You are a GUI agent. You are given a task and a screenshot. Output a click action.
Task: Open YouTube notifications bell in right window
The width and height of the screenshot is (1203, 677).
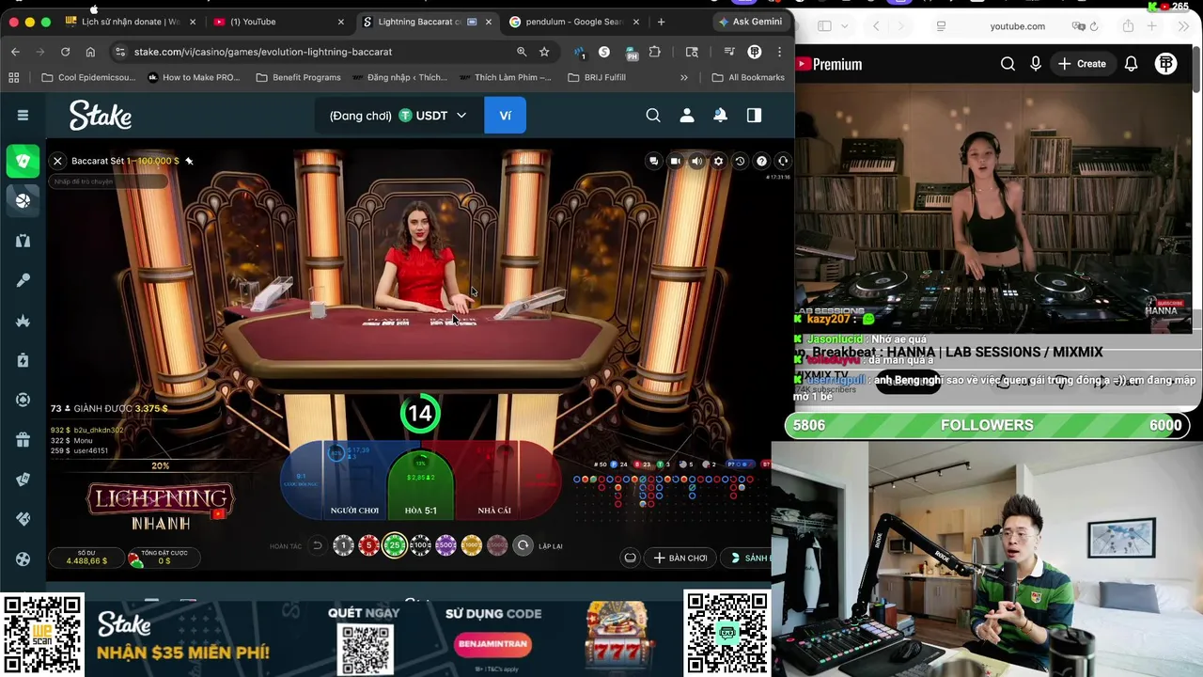[1132, 64]
